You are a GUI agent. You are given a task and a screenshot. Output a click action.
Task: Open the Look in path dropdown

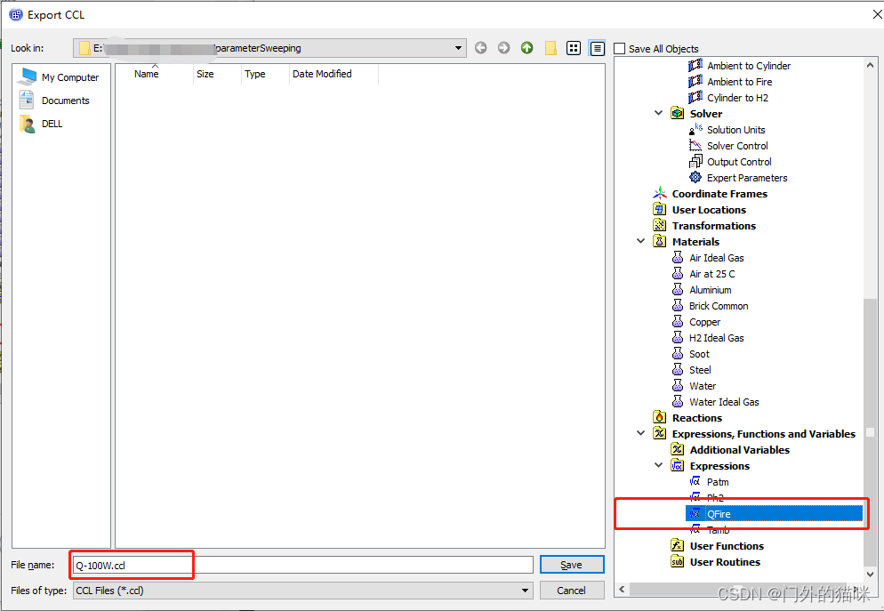pos(458,48)
